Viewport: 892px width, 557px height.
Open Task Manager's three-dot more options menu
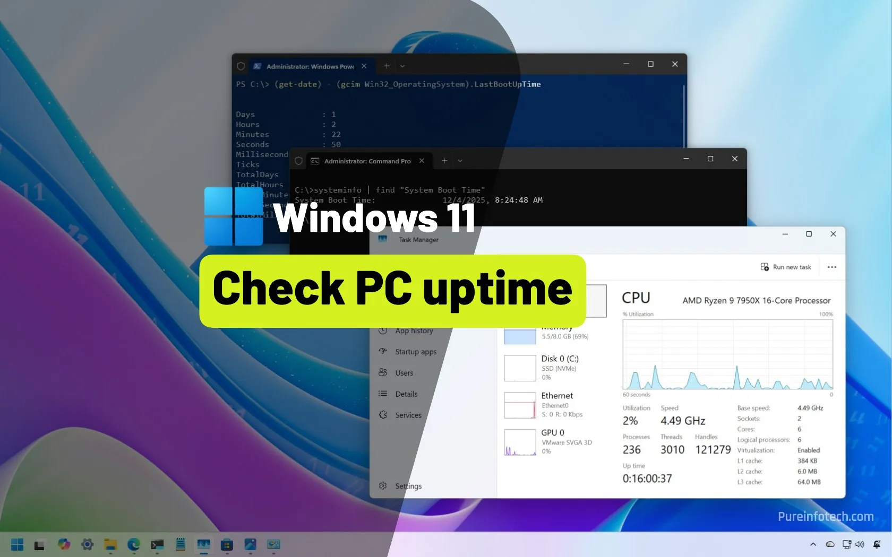[x=832, y=267]
